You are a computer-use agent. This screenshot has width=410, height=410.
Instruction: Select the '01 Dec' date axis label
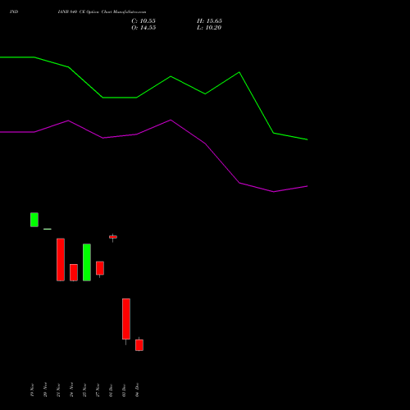tap(111, 390)
